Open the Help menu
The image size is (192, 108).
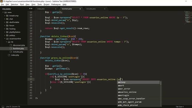(x=64, y=4)
